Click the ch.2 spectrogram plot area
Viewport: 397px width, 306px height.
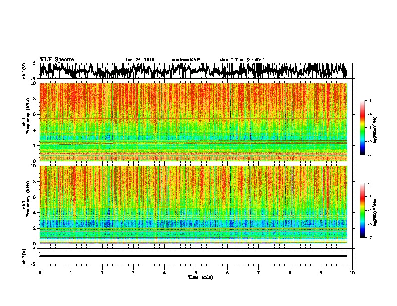click(x=193, y=205)
